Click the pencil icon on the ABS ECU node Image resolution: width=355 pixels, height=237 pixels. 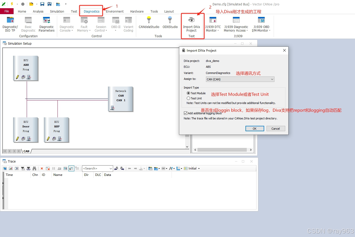click(x=17, y=77)
